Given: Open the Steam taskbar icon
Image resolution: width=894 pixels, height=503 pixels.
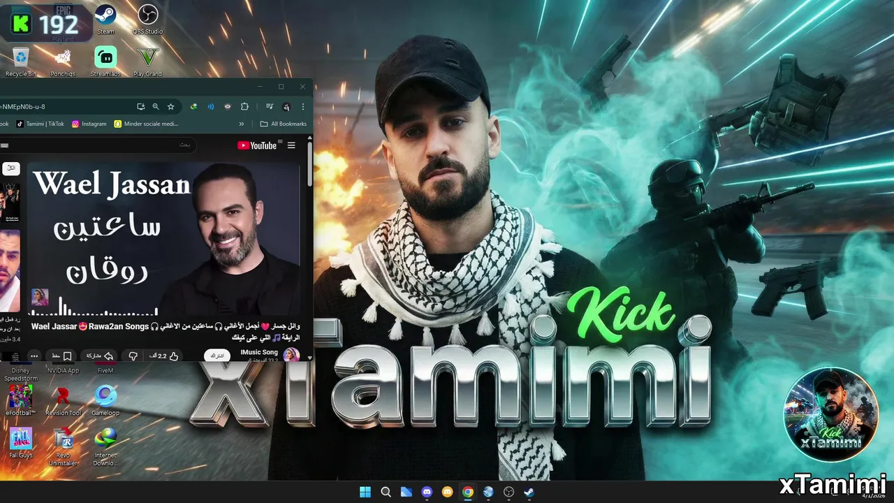Looking at the screenshot, I should pos(529,492).
